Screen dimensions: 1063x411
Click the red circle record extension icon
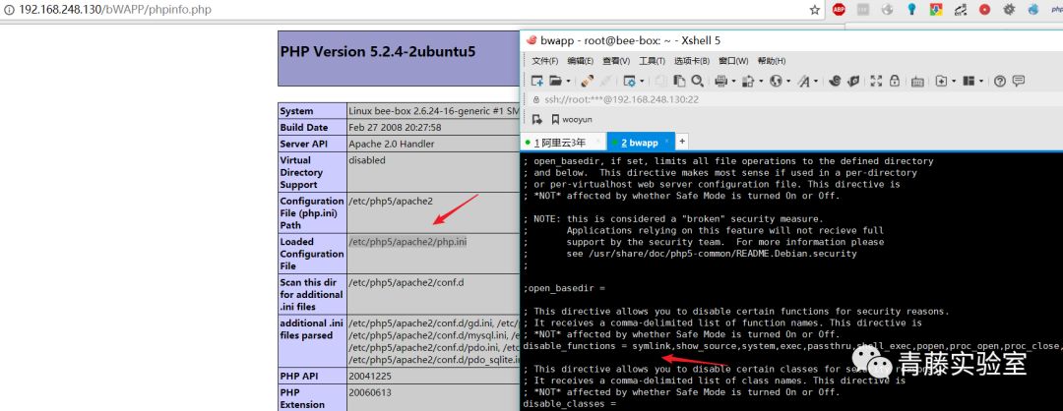tap(985, 10)
